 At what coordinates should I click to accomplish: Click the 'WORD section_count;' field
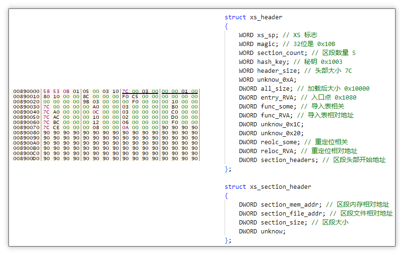[273, 53]
